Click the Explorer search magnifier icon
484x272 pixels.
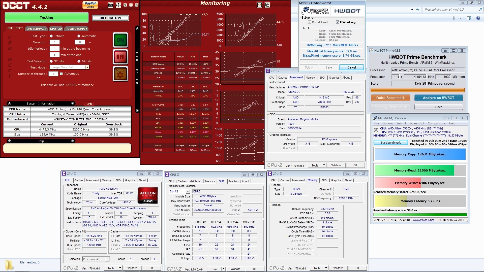(480, 10)
